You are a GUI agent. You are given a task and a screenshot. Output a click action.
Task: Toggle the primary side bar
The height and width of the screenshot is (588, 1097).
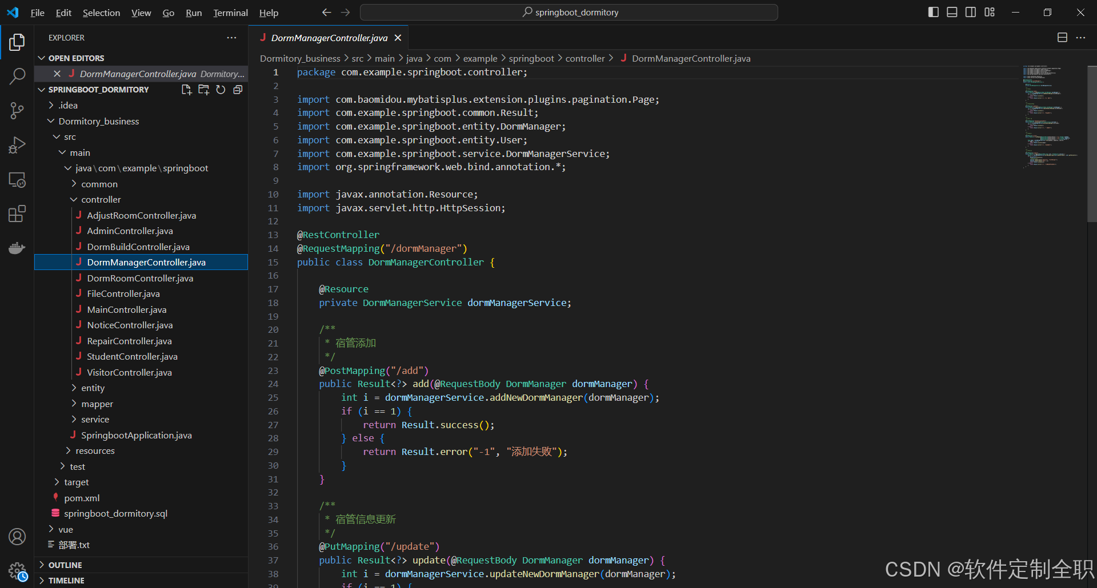click(x=934, y=12)
